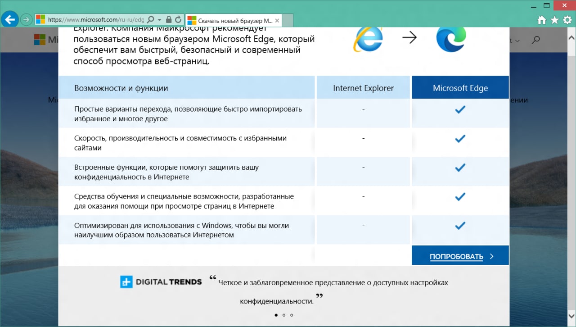
Task: Open the Home page icon
Action: coord(542,20)
